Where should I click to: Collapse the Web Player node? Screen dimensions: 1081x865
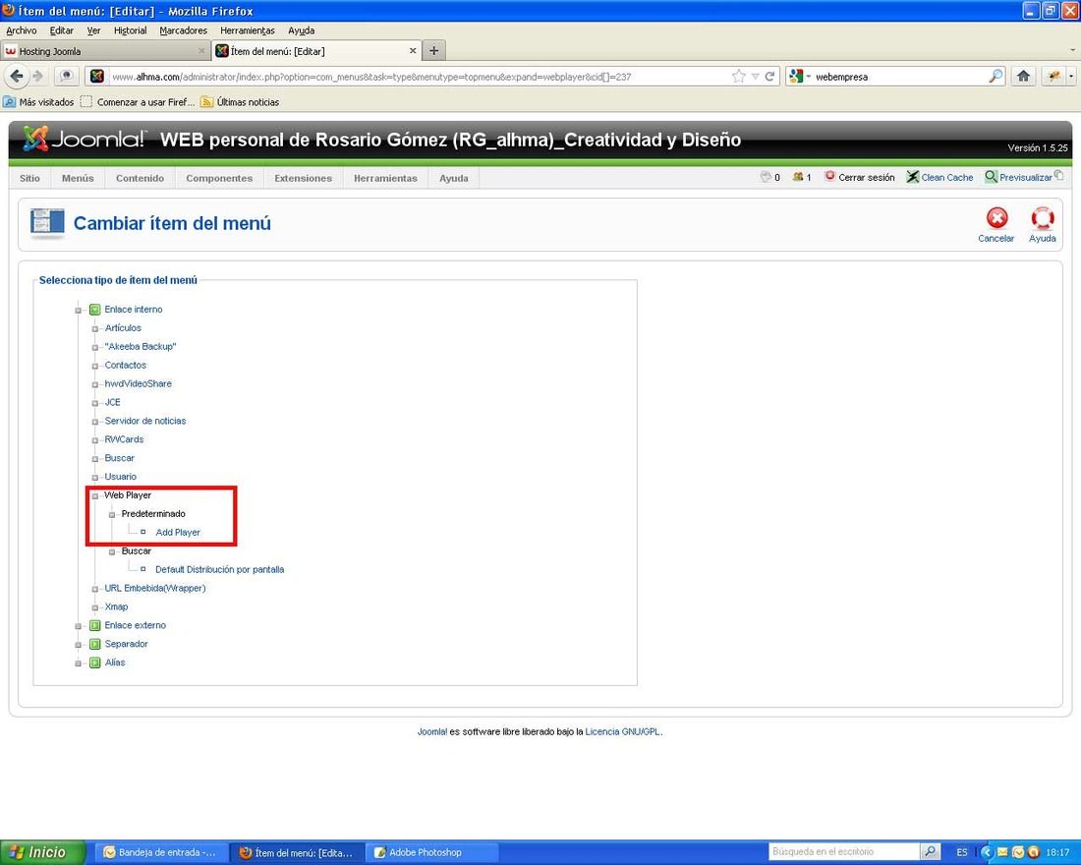(95, 496)
